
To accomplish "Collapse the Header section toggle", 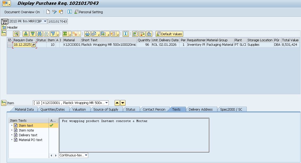I will pos(3,27).
